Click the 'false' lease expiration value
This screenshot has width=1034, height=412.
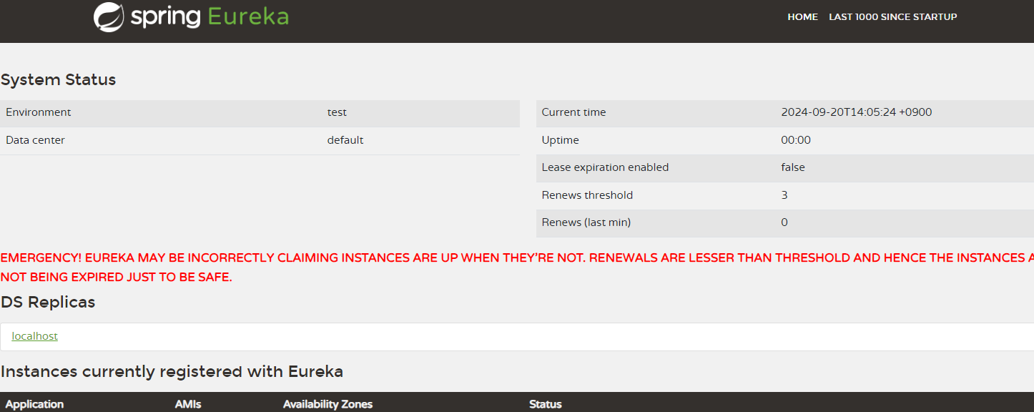pyautogui.click(x=792, y=167)
